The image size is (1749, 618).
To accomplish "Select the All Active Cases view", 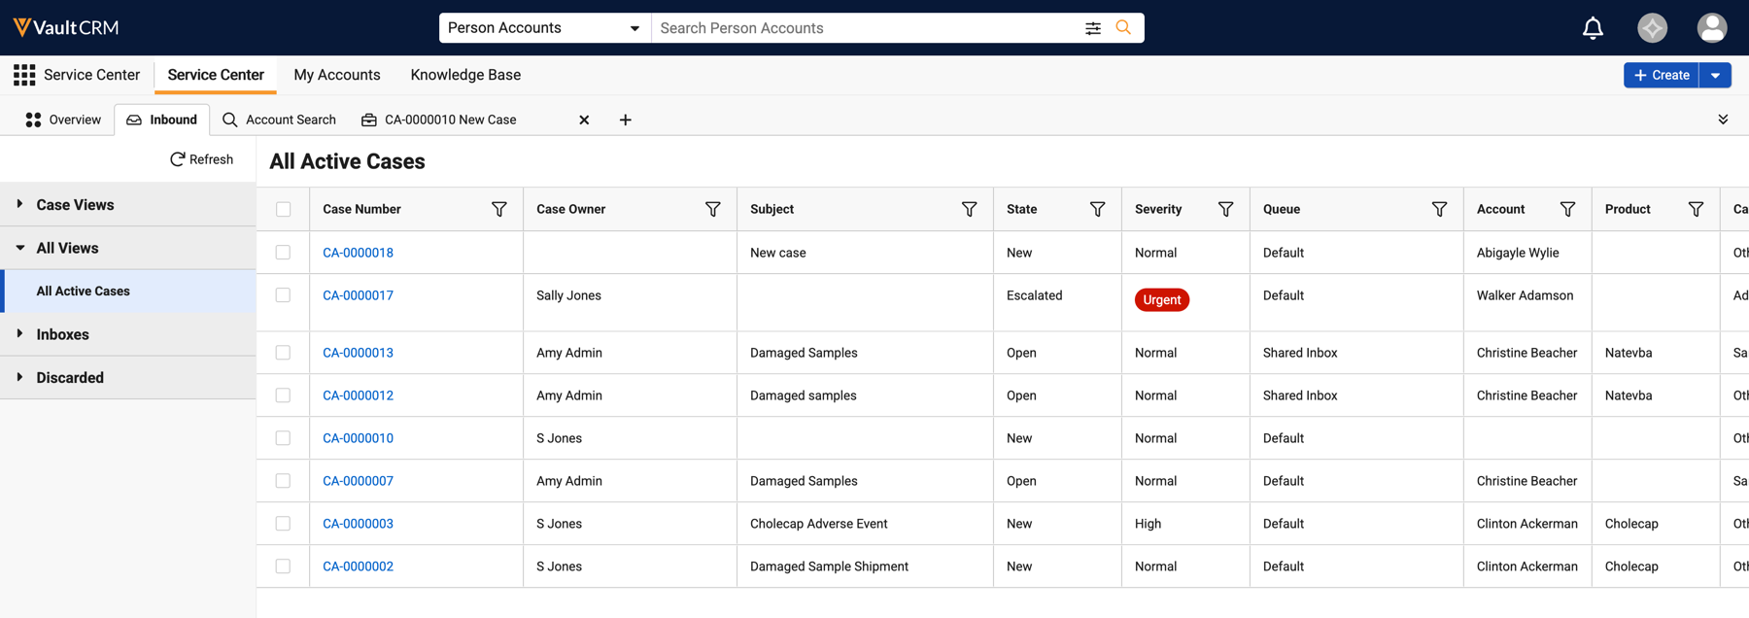I will click(129, 292).
